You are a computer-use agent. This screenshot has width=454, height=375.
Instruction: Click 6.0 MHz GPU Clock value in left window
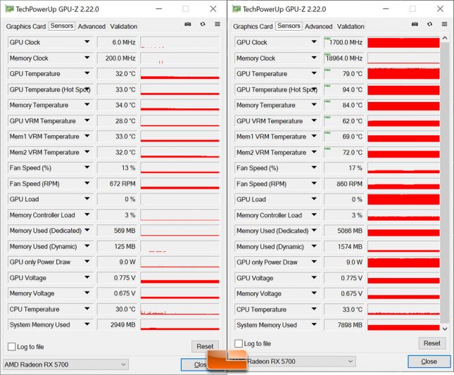pyautogui.click(x=117, y=42)
